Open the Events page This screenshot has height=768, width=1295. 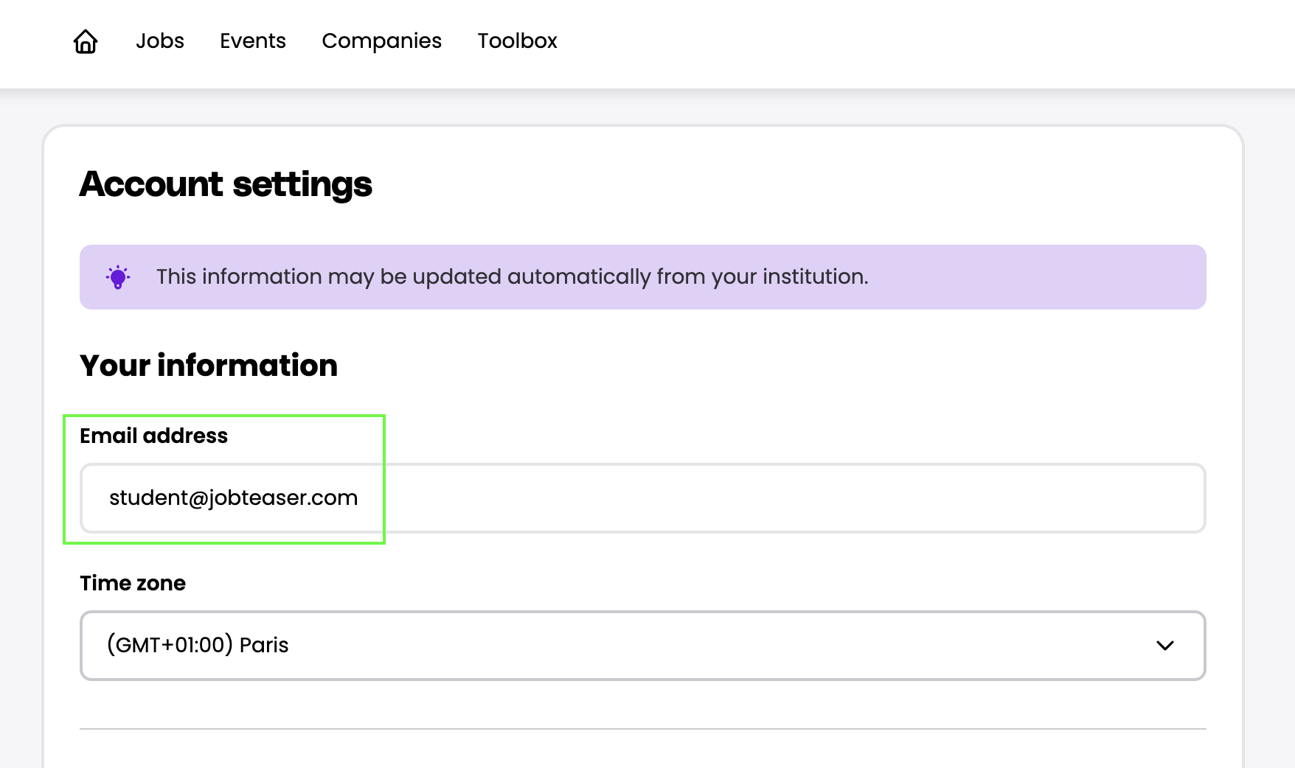pos(252,41)
